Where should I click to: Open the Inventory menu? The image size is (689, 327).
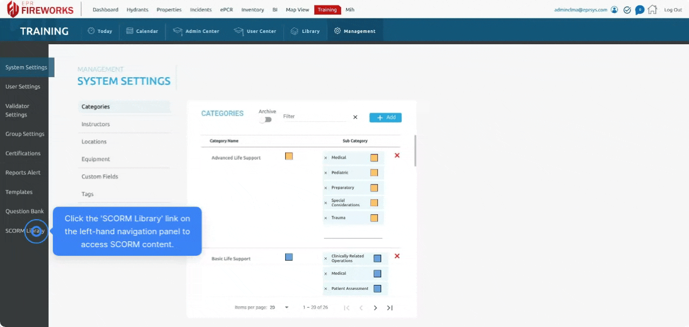(x=253, y=10)
